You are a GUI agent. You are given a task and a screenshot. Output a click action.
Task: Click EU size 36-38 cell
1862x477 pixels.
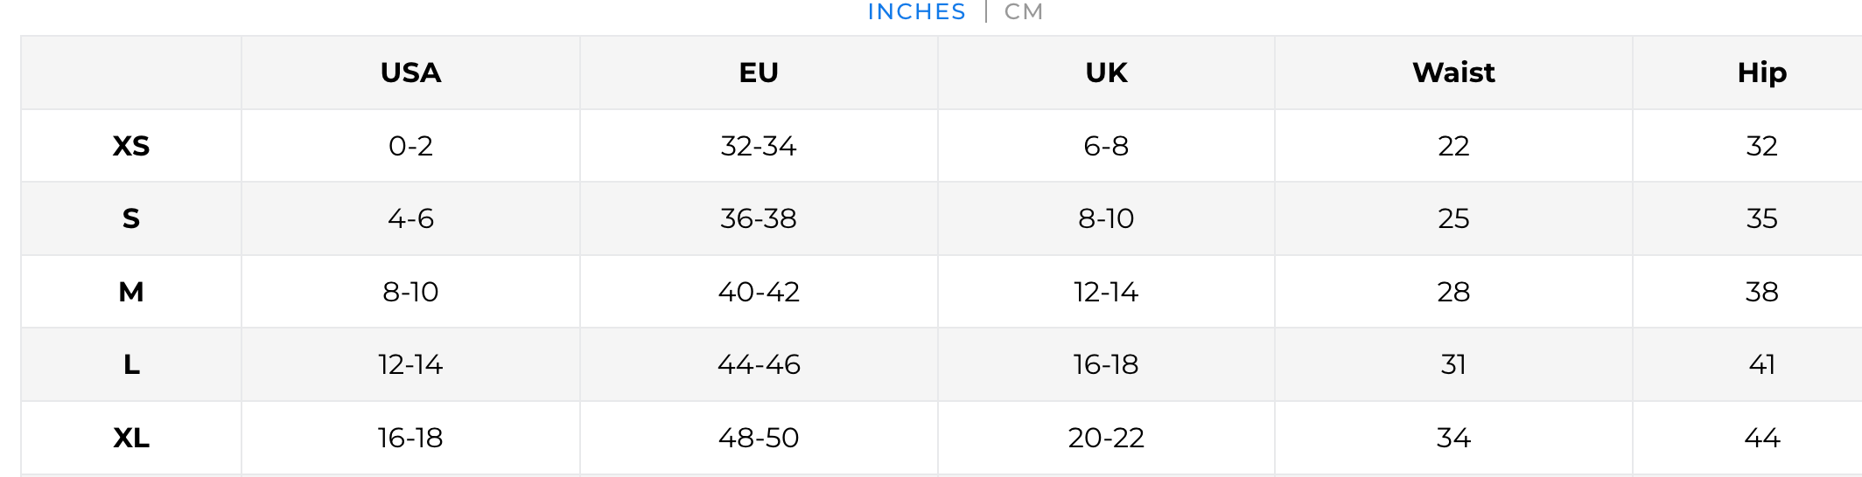[759, 218]
